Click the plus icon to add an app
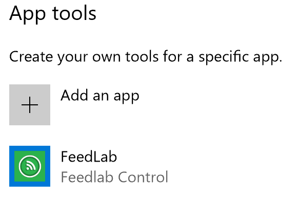Screen dimensions: 298x202 (30, 105)
